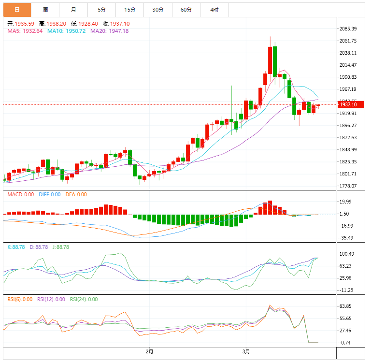
Task: Open the 月 (monthly) chart tab
Action: pos(73,10)
